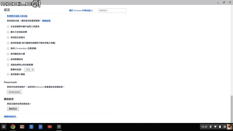Enable the on-screen keyboard checkbox

point(8,74)
